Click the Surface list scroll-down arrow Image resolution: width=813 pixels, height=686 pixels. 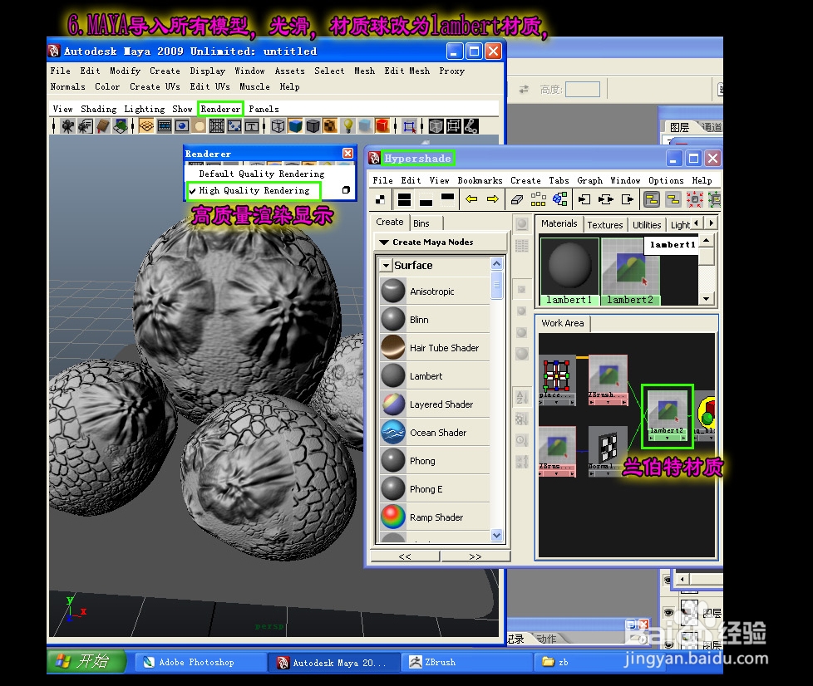pyautogui.click(x=497, y=535)
